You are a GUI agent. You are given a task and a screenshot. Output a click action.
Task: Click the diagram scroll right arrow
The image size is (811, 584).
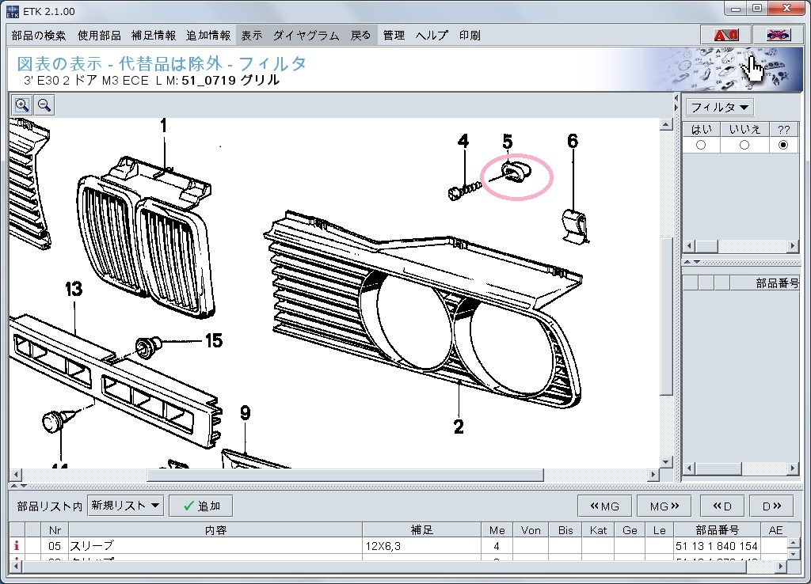653,475
